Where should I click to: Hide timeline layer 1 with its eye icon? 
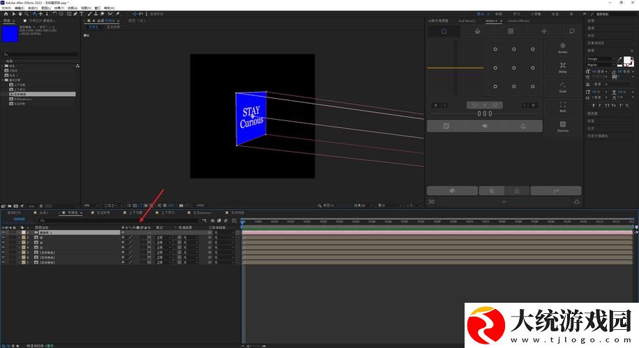3,232
